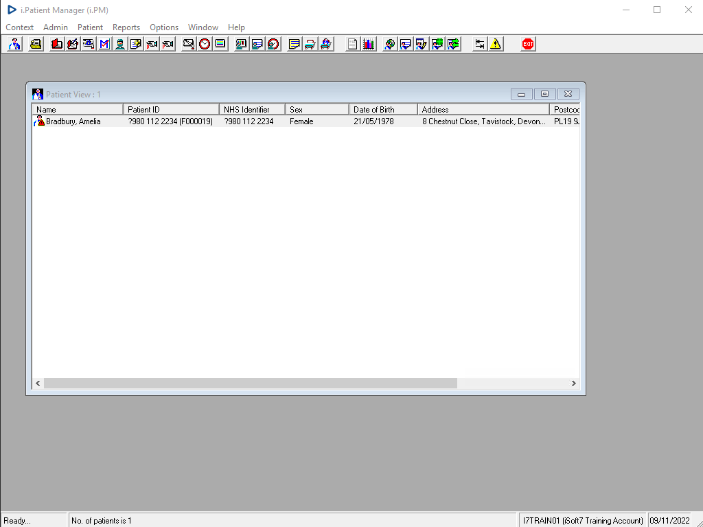This screenshot has width=703, height=527.
Task: Maximize the Patient View window
Action: click(544, 94)
